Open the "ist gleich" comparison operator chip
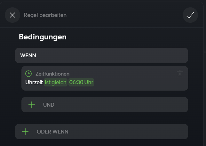This screenshot has height=146, width=206. (56, 82)
